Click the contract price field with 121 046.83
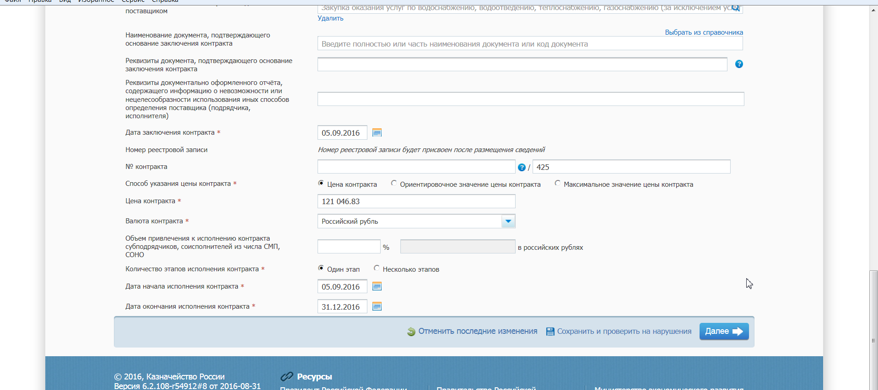Screen dimensions: 878x390 [x=416, y=201]
